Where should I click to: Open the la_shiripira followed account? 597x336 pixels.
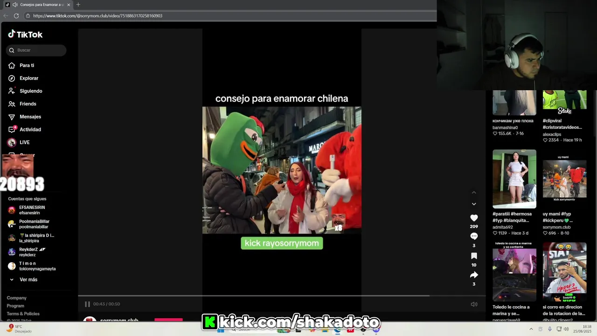[x=32, y=238]
